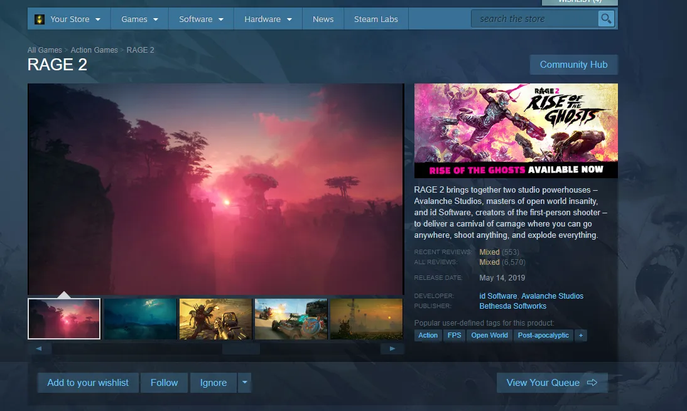
Task: Open Bethesda Softworks publisher page
Action: pyautogui.click(x=512, y=306)
